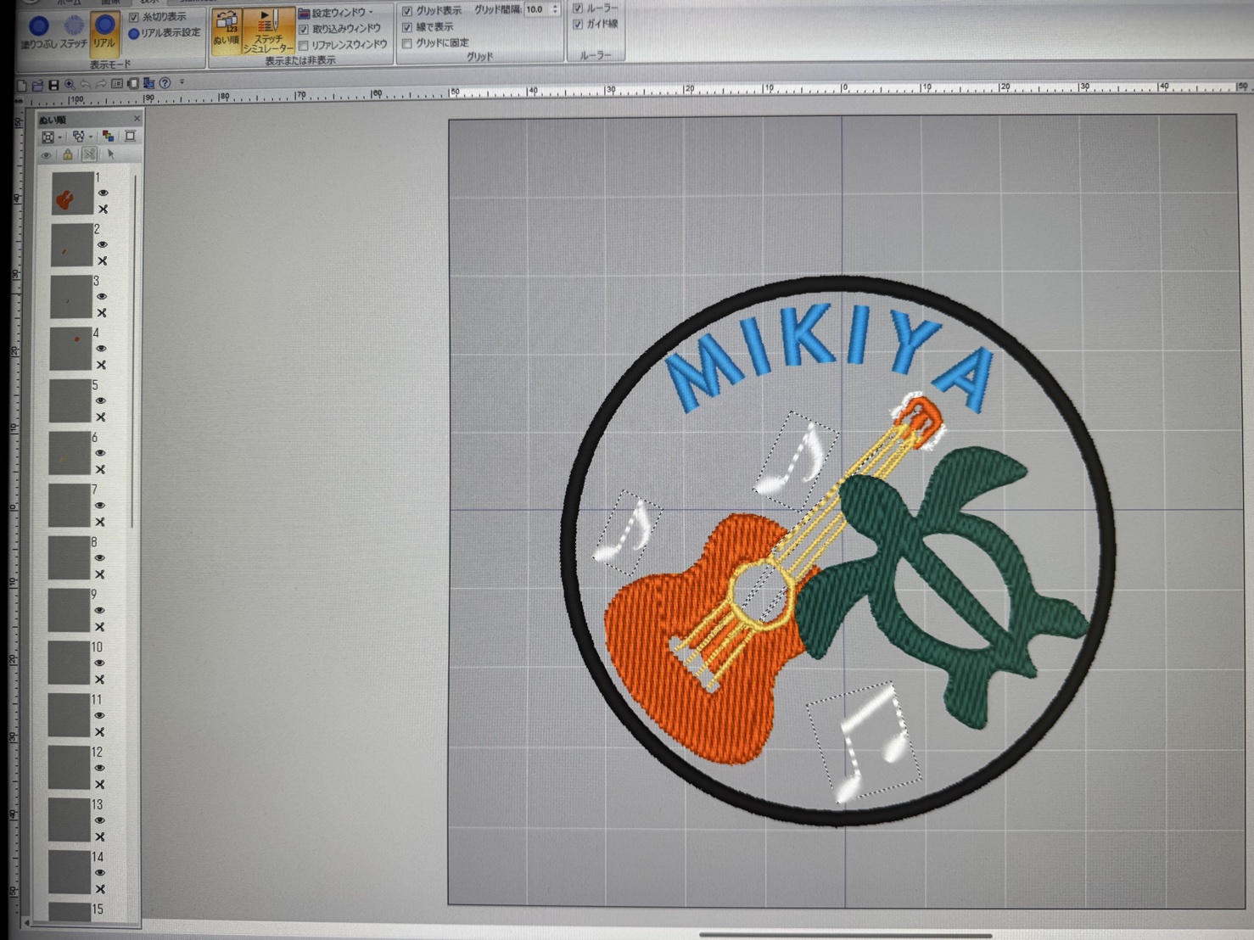Screen dimensions: 1254x940
Task: Click the design settings icon after Redo
Action: tap(117, 84)
